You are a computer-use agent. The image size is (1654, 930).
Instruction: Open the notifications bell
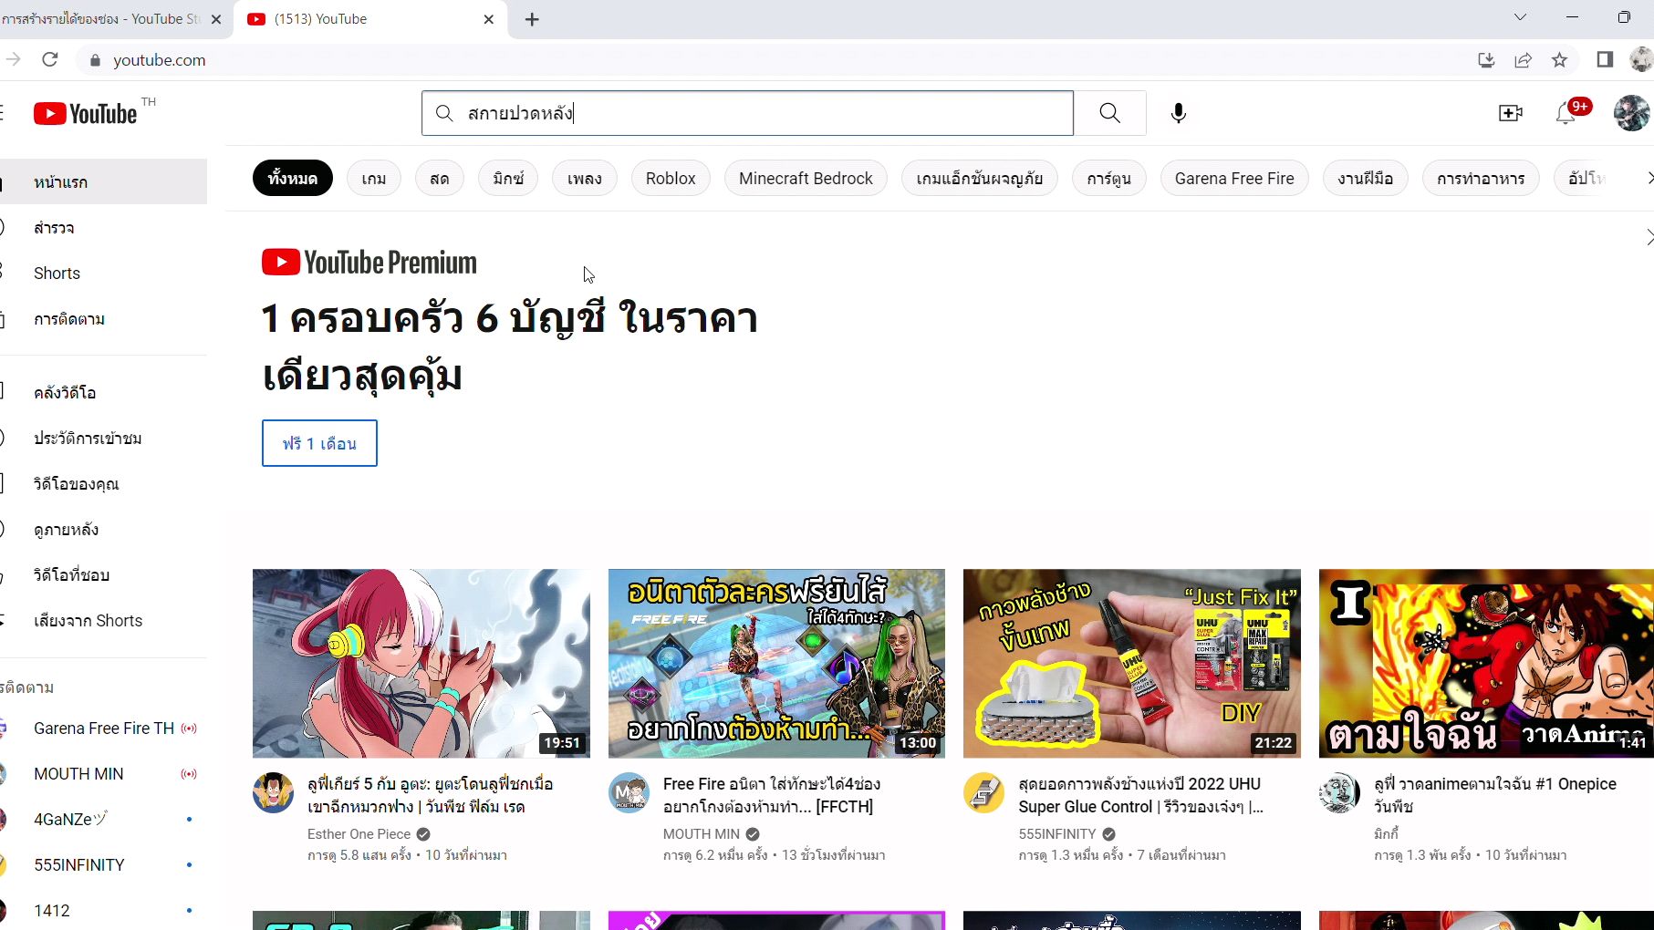pos(1566,113)
